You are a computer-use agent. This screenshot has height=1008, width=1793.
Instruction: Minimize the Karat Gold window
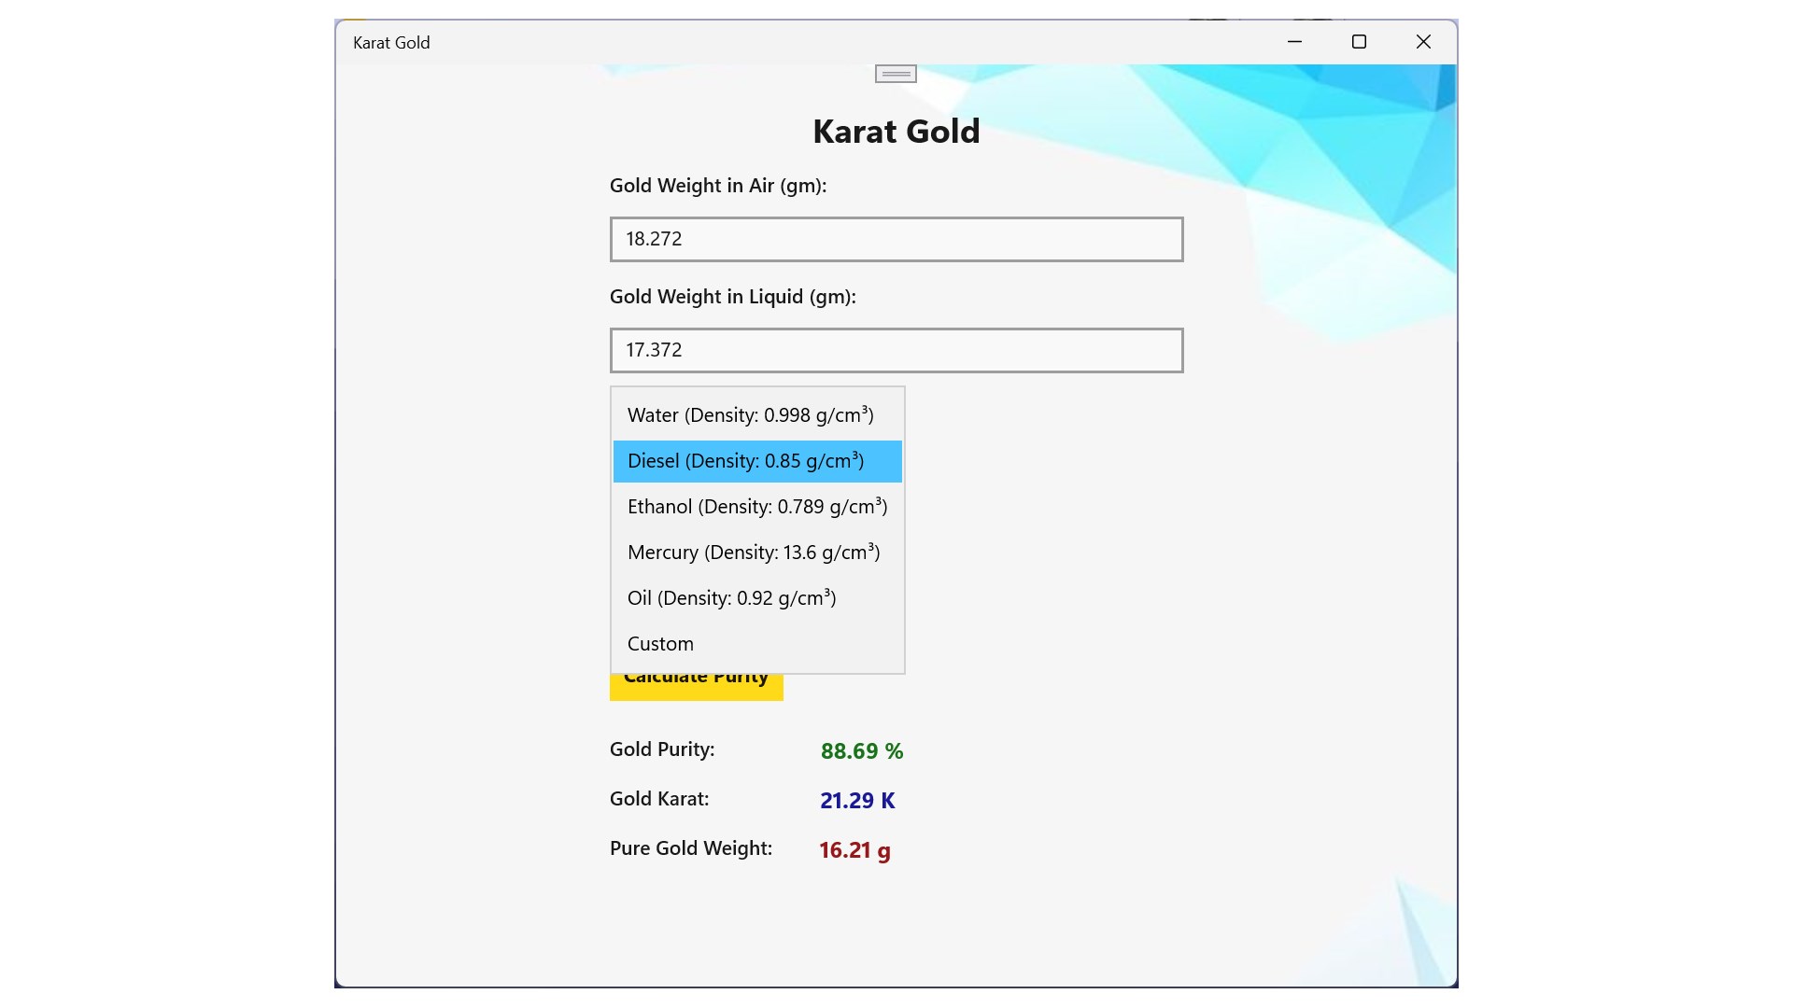pos(1294,42)
